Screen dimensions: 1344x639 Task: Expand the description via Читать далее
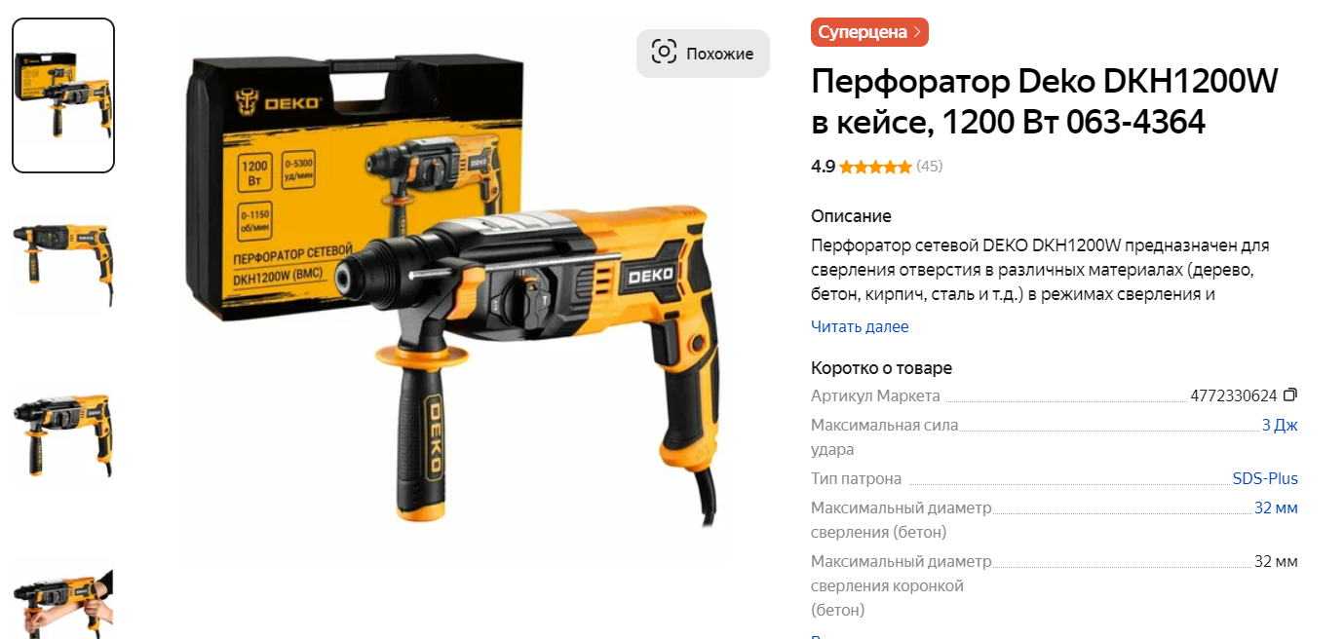click(x=860, y=327)
